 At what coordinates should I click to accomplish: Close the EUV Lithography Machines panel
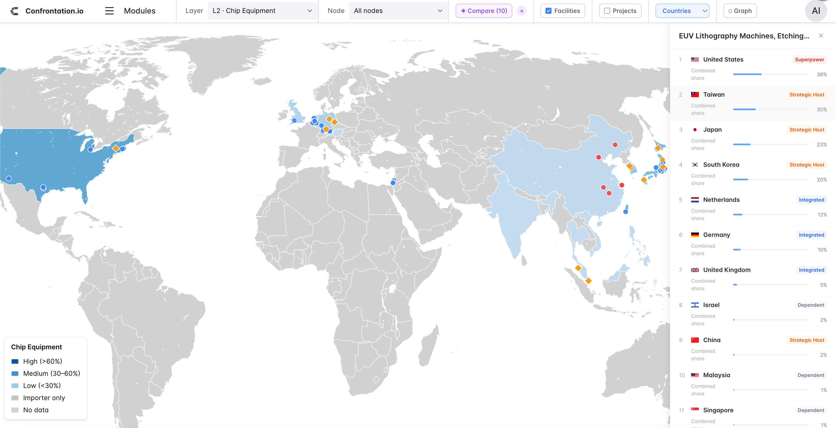pyautogui.click(x=821, y=36)
